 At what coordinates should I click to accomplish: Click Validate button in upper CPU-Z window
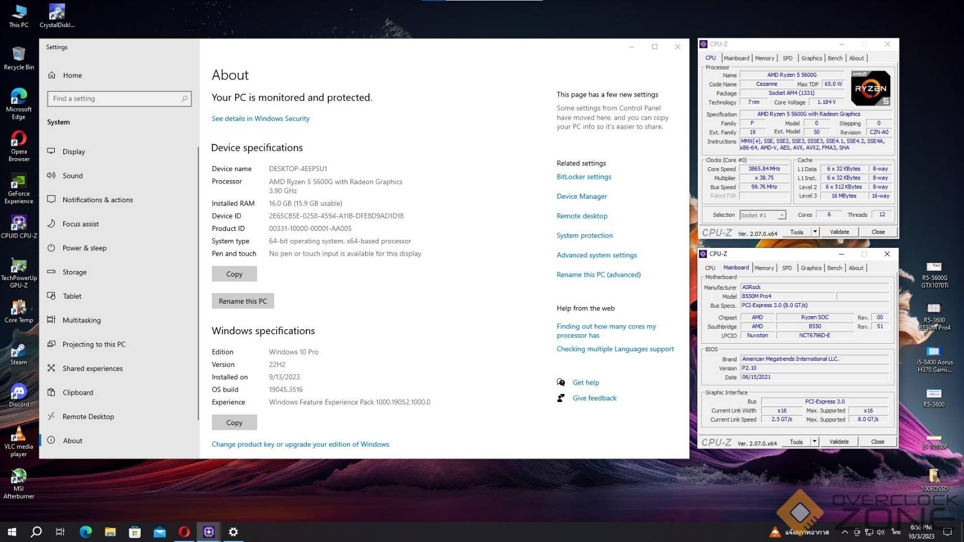[x=839, y=232]
